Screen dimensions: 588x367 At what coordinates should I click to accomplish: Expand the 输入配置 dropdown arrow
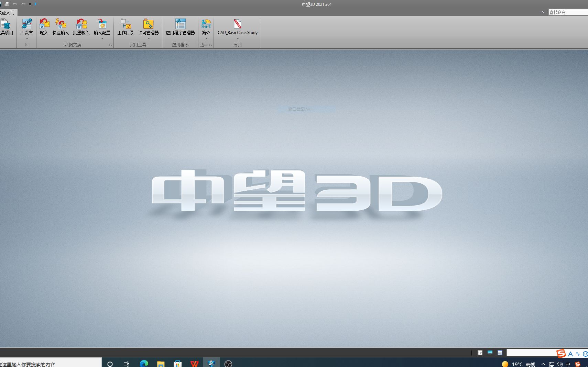click(x=102, y=38)
